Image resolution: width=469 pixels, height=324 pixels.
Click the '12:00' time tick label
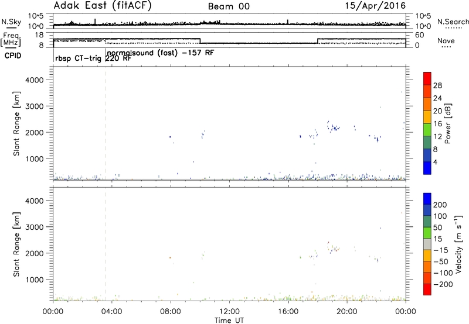point(229,312)
